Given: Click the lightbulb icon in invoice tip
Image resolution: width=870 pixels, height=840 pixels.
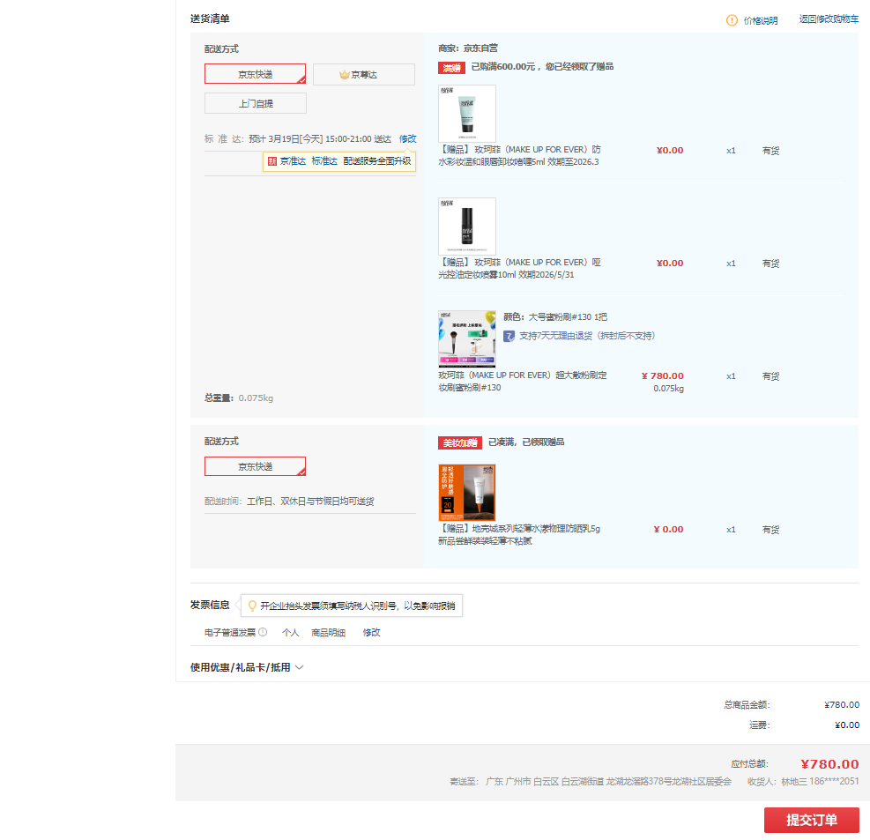Looking at the screenshot, I should [252, 606].
